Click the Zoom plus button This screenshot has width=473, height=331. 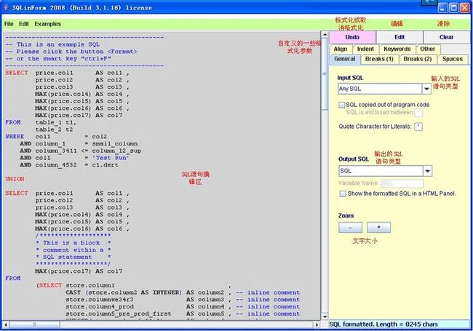click(x=379, y=227)
